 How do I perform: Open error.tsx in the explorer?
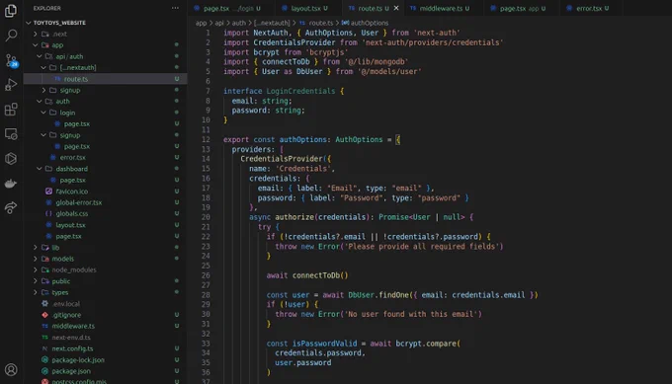pos(105,158)
